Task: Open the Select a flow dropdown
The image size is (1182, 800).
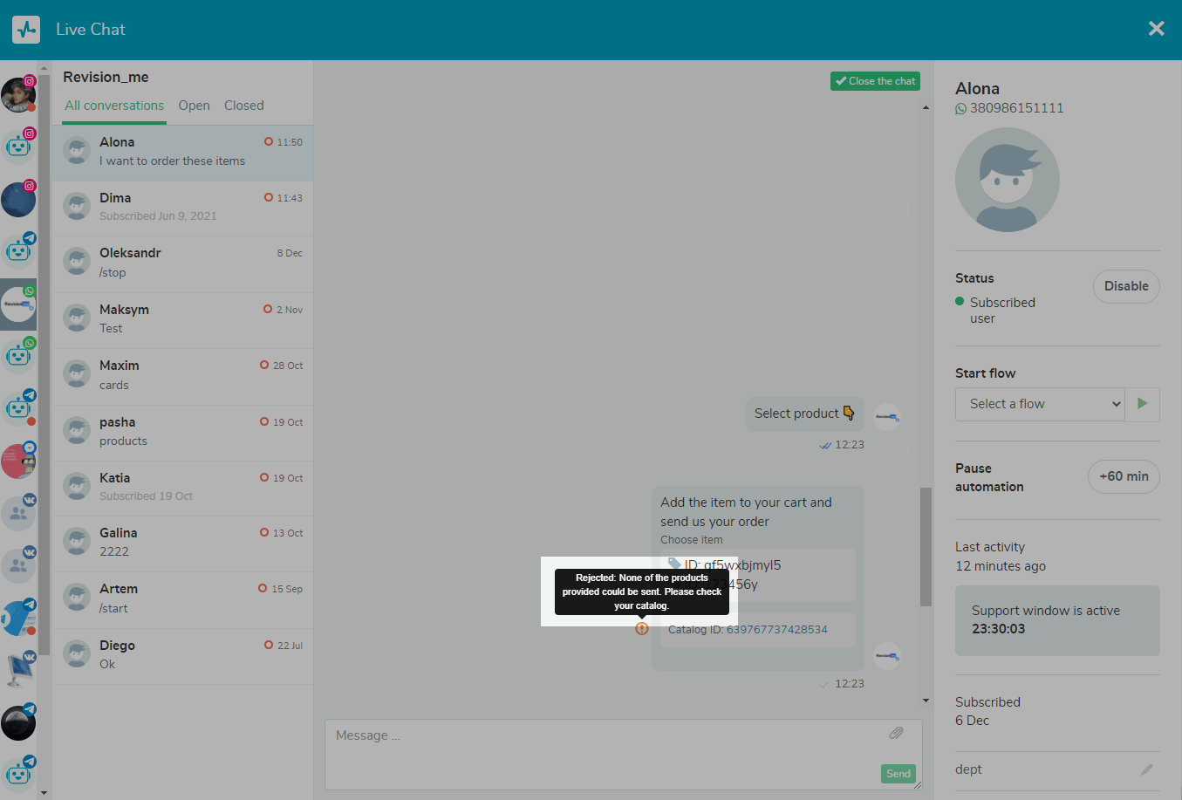Action: click(x=1040, y=404)
